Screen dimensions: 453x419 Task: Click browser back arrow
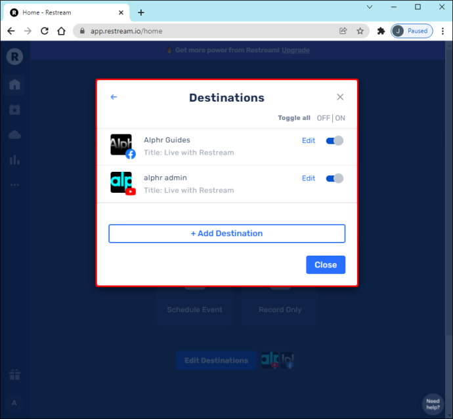tap(11, 31)
